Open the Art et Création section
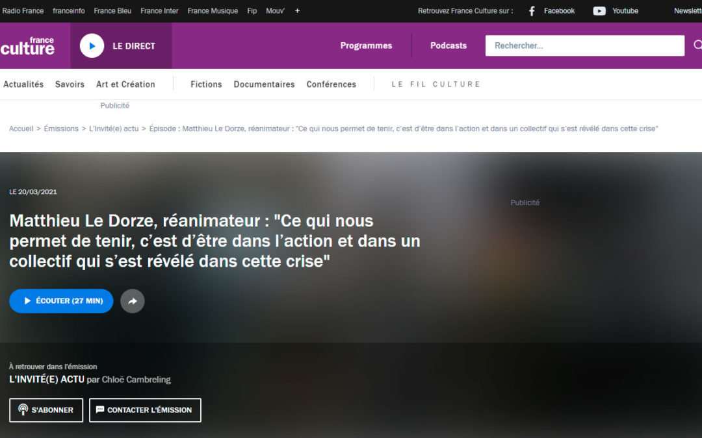Image resolution: width=702 pixels, height=438 pixels. point(125,84)
